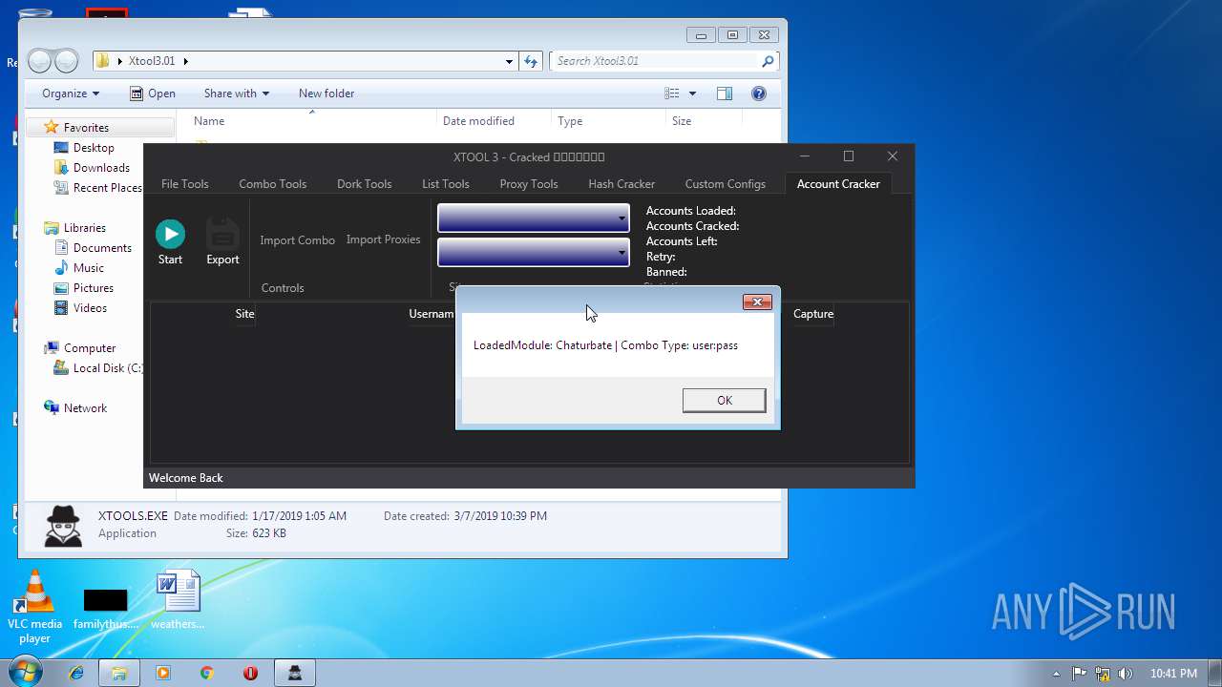The height and width of the screenshot is (687, 1222).
Task: Open the Explorer view options dropdown arrow
Action: (x=692, y=94)
